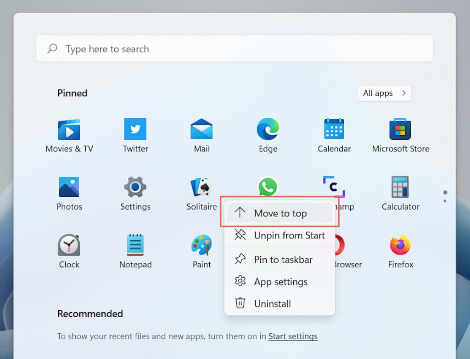Open the Start settings link

point(293,336)
